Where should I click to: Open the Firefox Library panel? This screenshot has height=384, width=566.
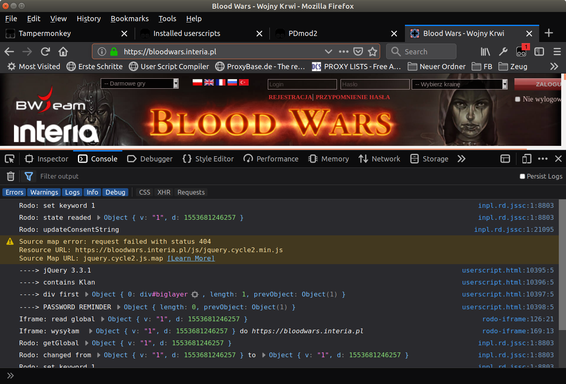pyautogui.click(x=485, y=51)
